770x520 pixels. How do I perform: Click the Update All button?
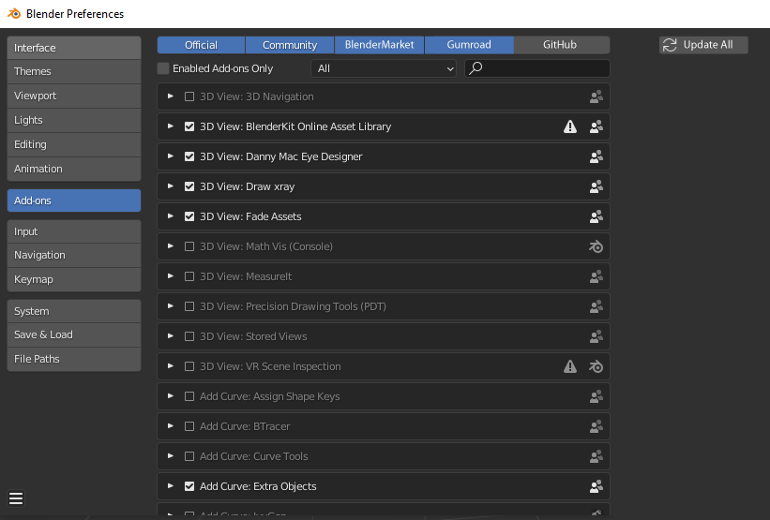point(703,45)
